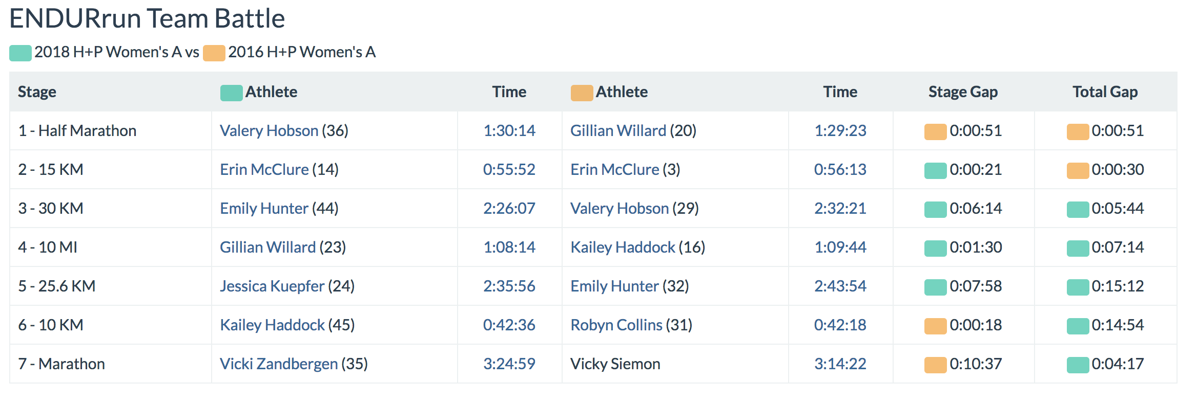Screen dimensions: 1197x404
Task: Click the orange swatch beside stage gap 0:10:37
Action: (935, 365)
